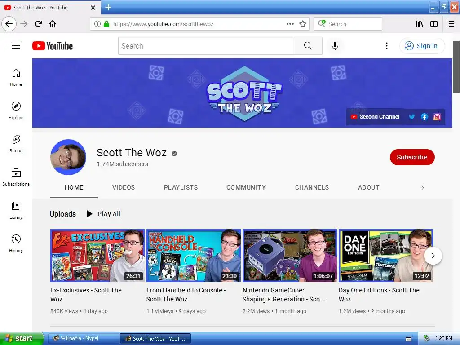Image resolution: width=460 pixels, height=345 pixels.
Task: Open the browser home page icon
Action: (53, 24)
